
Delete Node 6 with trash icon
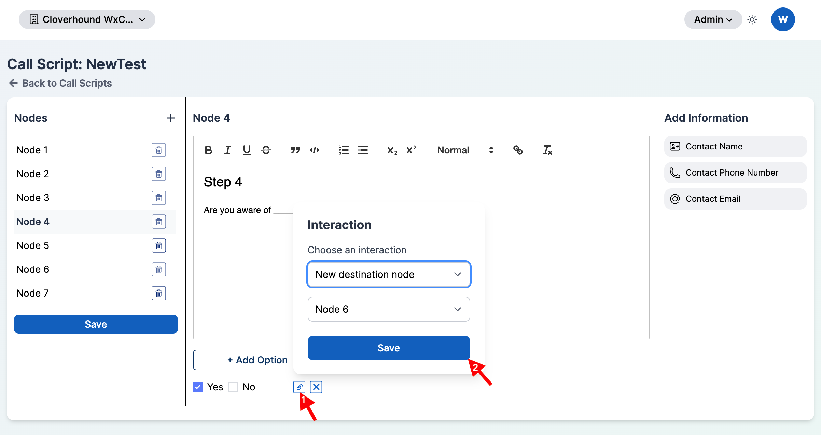[159, 269]
